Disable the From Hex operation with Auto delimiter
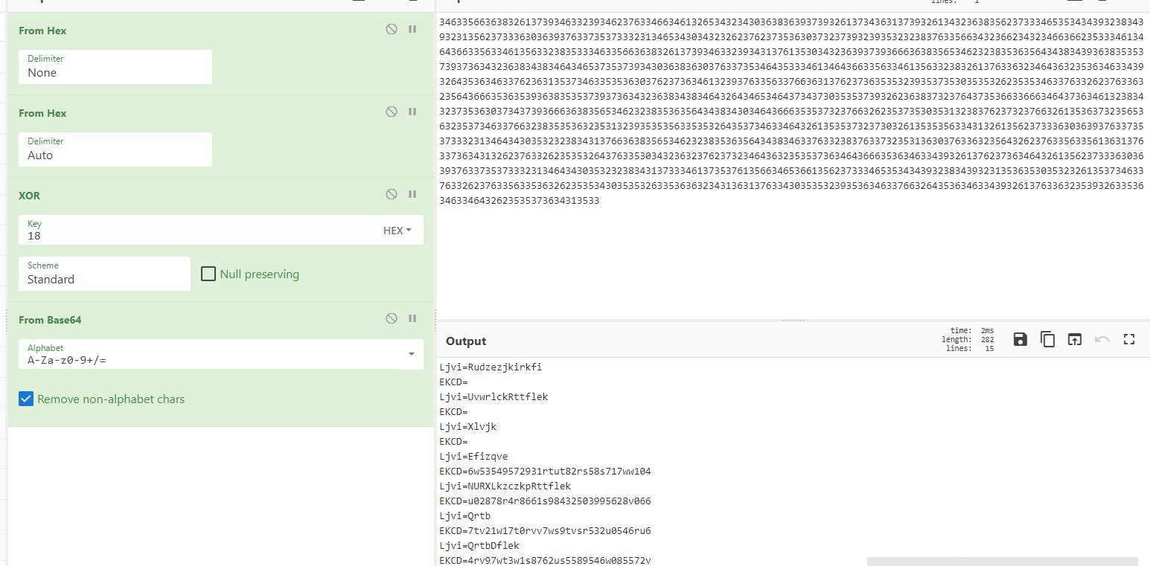 coord(392,112)
